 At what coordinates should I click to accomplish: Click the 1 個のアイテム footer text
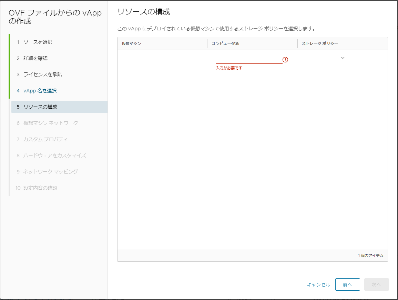point(370,256)
